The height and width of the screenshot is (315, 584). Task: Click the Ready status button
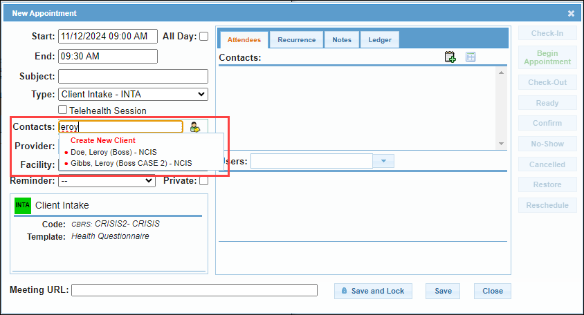[547, 103]
